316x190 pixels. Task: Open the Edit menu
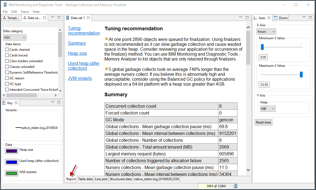pos(14,12)
